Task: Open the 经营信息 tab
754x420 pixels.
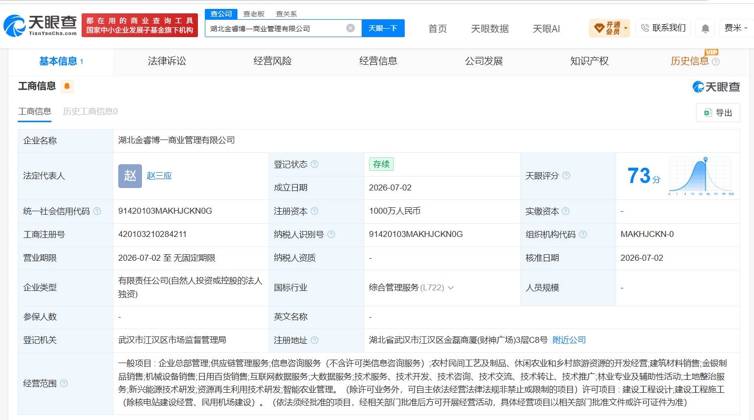Action: [378, 61]
